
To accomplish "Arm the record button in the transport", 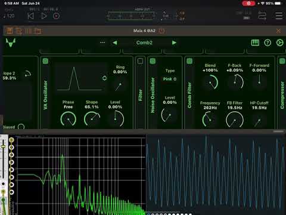I will (56, 16).
